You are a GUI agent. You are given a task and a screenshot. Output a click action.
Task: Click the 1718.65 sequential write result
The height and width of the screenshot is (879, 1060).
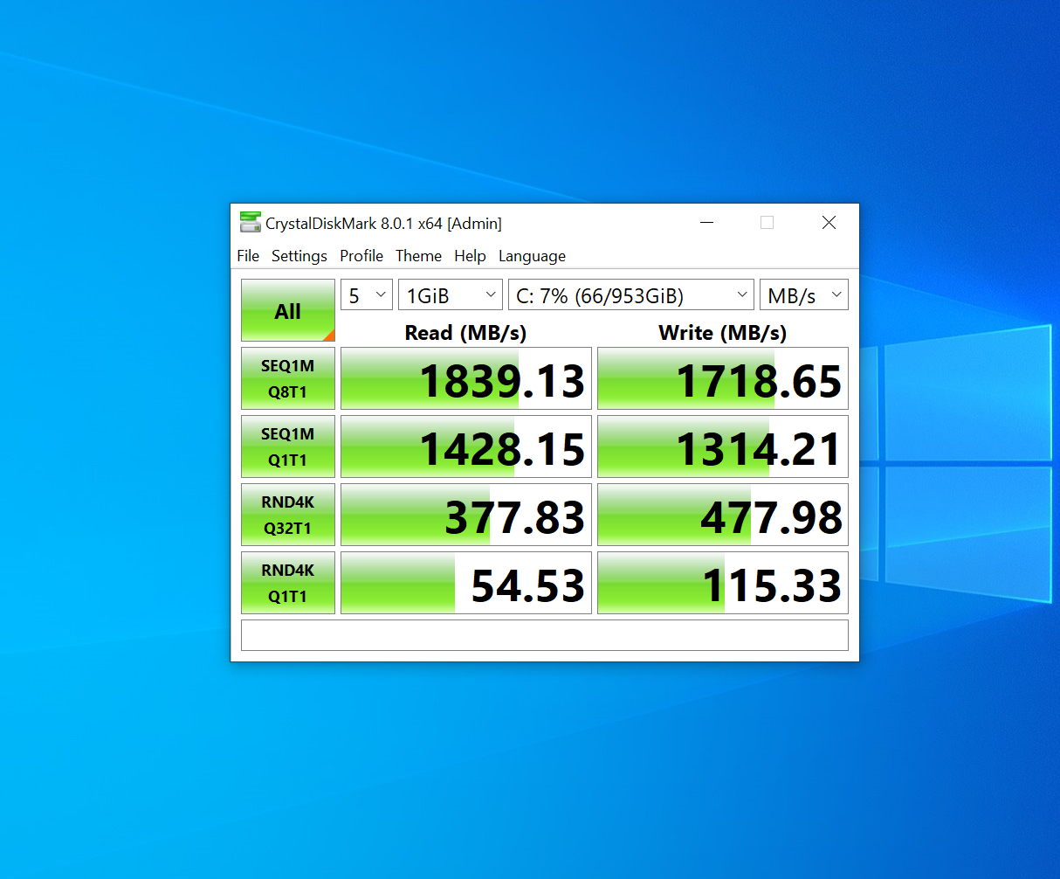coord(723,378)
